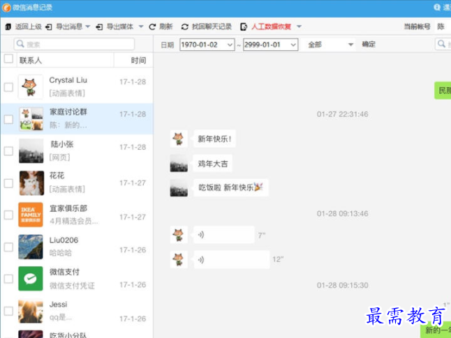The width and height of the screenshot is (451, 338).
Task: Tick the Jessi checkbox
Action: coord(8,311)
